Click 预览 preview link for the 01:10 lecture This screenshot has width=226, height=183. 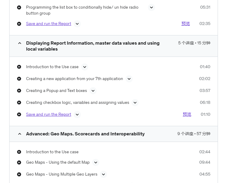click(x=187, y=114)
